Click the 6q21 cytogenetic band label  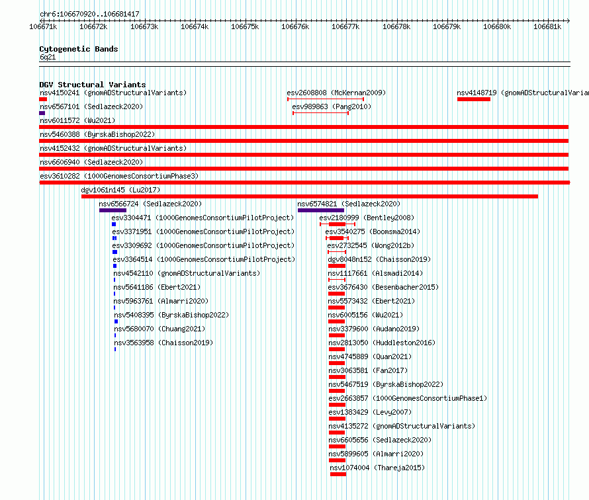[48, 57]
